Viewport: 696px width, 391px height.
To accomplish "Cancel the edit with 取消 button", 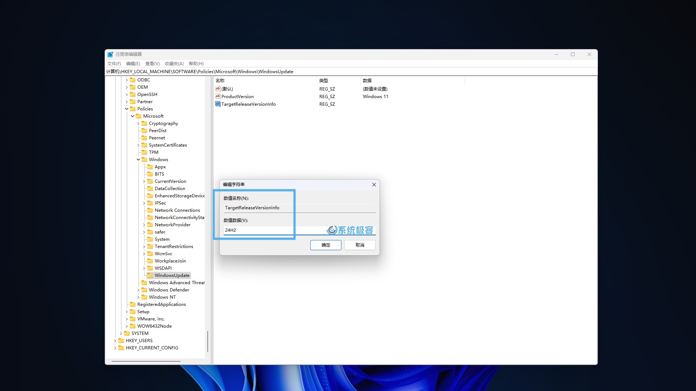I will click(x=360, y=245).
